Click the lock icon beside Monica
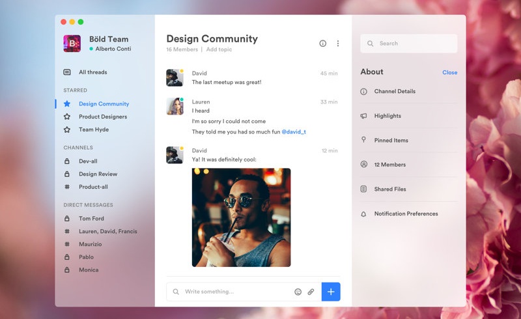The image size is (521, 319). point(67,270)
